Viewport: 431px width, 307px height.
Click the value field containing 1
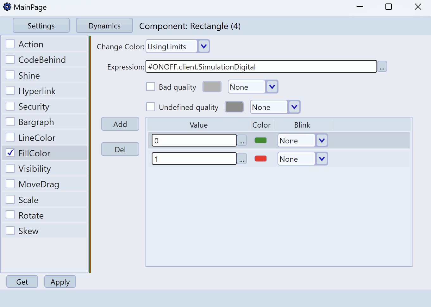194,159
